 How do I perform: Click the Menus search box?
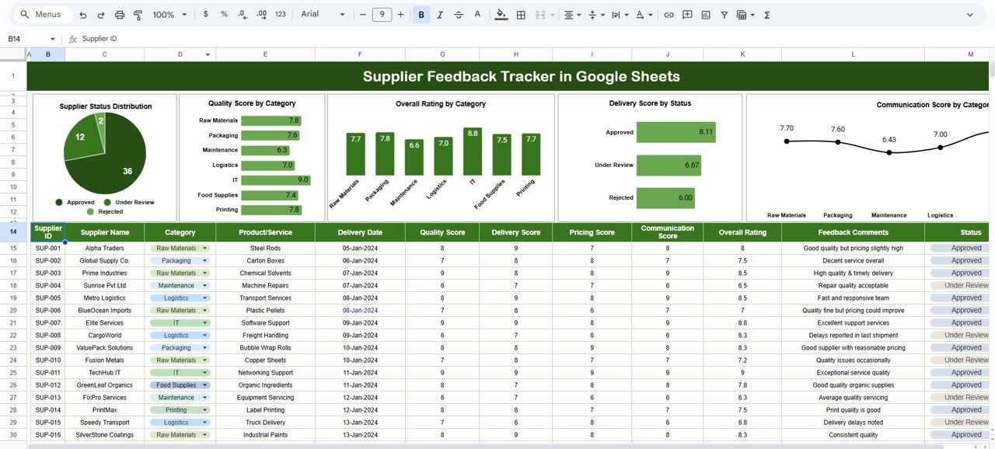click(x=45, y=15)
